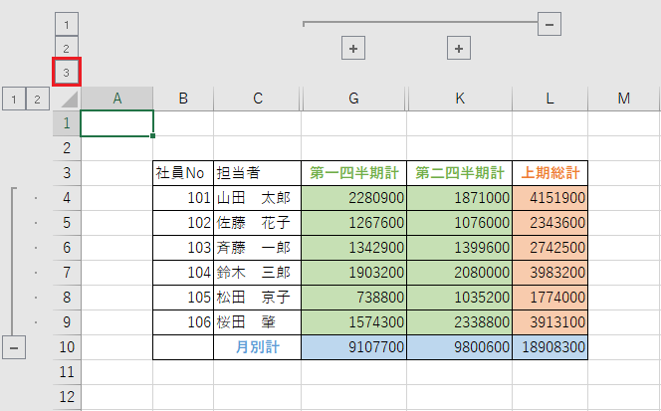Click cell 山田 太郎
The height and width of the screenshot is (411, 661).
point(257,198)
